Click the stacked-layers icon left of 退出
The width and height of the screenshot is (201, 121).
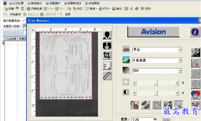tap(137, 9)
